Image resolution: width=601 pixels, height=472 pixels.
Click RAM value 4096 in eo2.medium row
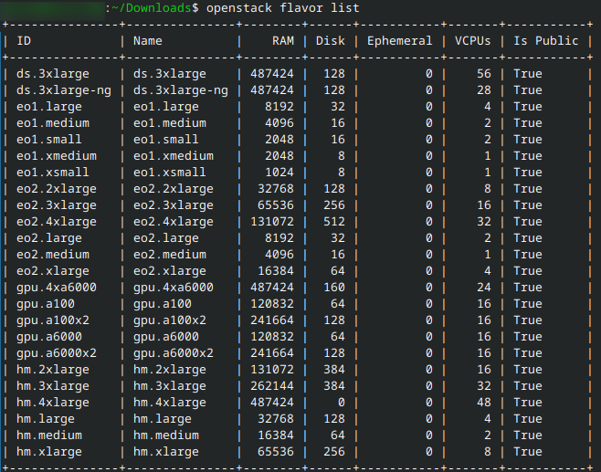pyautogui.click(x=279, y=255)
